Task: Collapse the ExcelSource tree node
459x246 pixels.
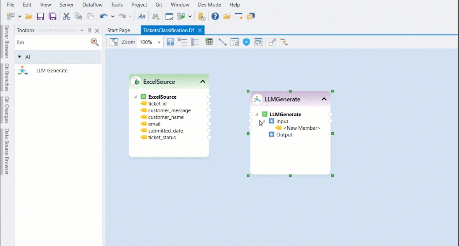Action: click(135, 97)
